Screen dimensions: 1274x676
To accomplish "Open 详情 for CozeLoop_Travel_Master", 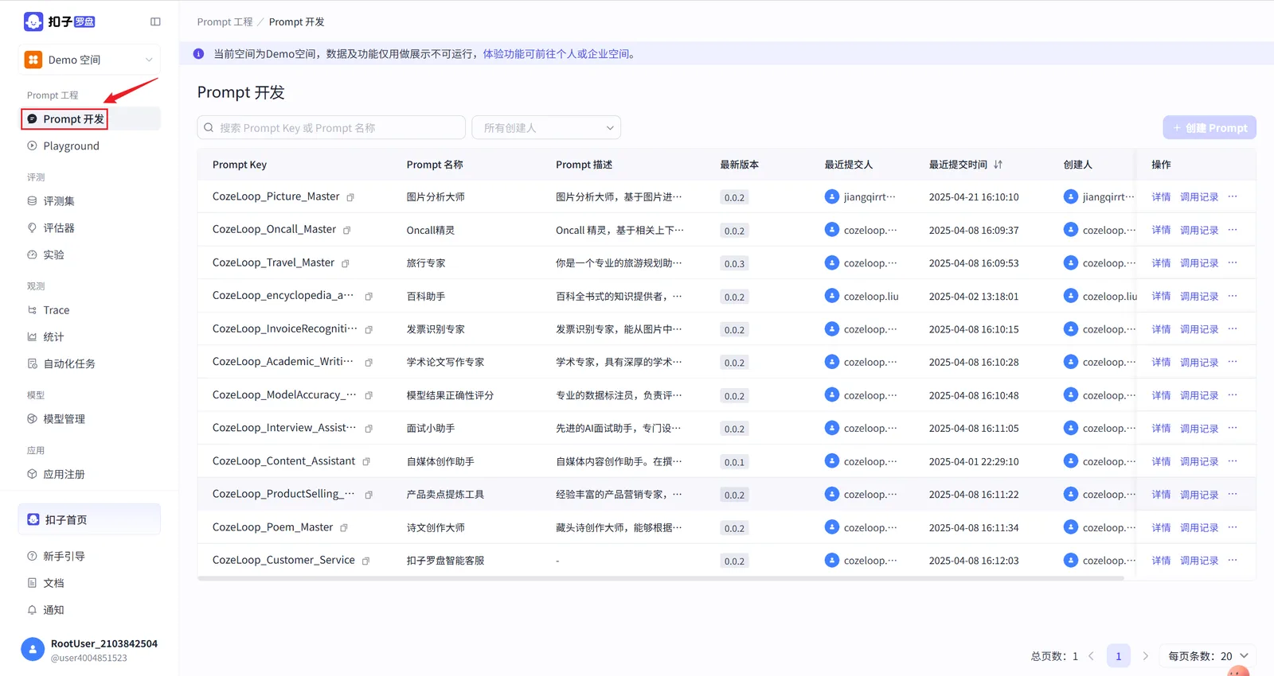I will (1161, 263).
